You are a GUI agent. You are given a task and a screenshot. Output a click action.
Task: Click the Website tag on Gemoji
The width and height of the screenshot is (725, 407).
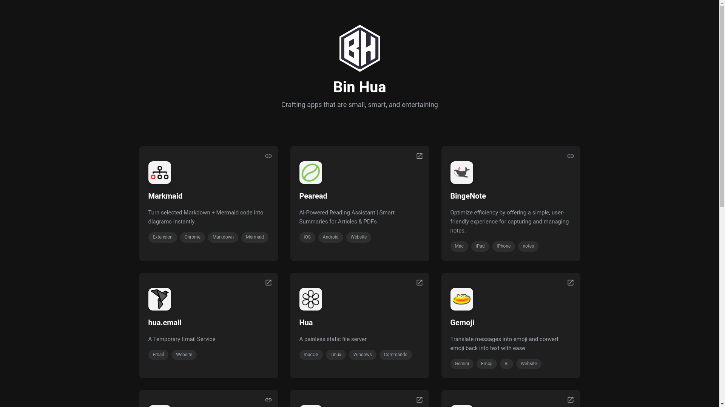(x=528, y=364)
